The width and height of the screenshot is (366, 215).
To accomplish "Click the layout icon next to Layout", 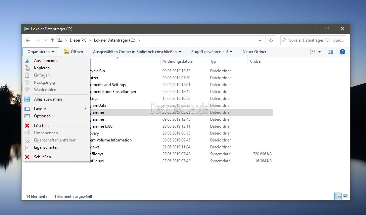I will [x=27, y=109].
